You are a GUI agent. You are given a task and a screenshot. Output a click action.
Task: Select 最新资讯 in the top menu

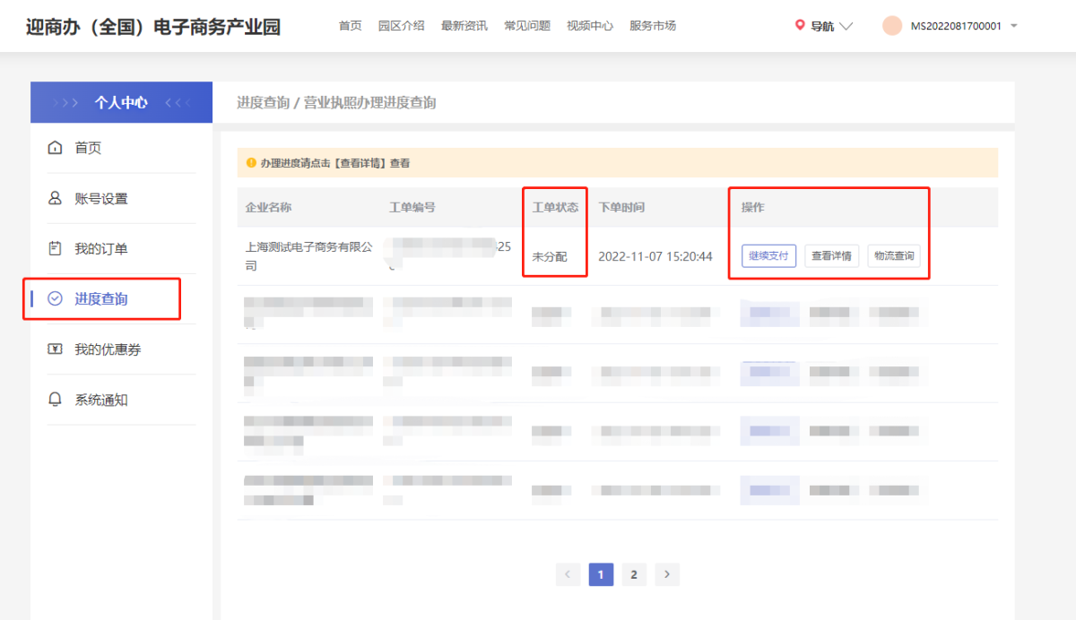tap(464, 26)
